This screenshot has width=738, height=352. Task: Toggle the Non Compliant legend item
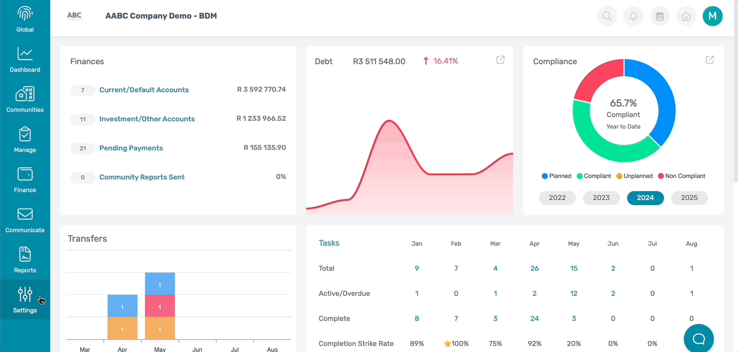coord(681,176)
